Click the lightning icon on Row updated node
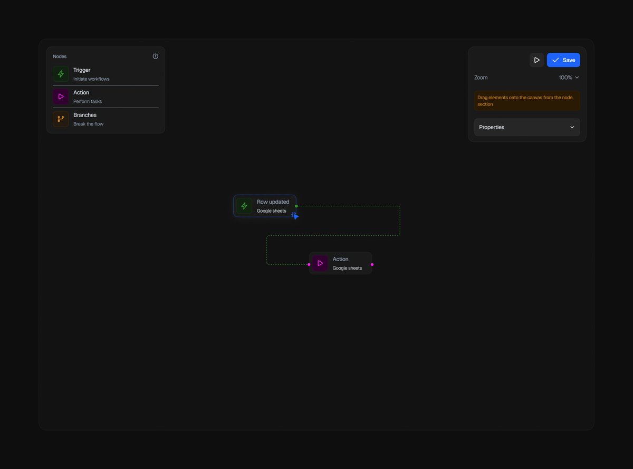This screenshot has height=469, width=633. (x=244, y=206)
